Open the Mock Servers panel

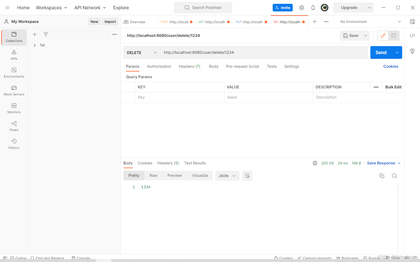14,91
